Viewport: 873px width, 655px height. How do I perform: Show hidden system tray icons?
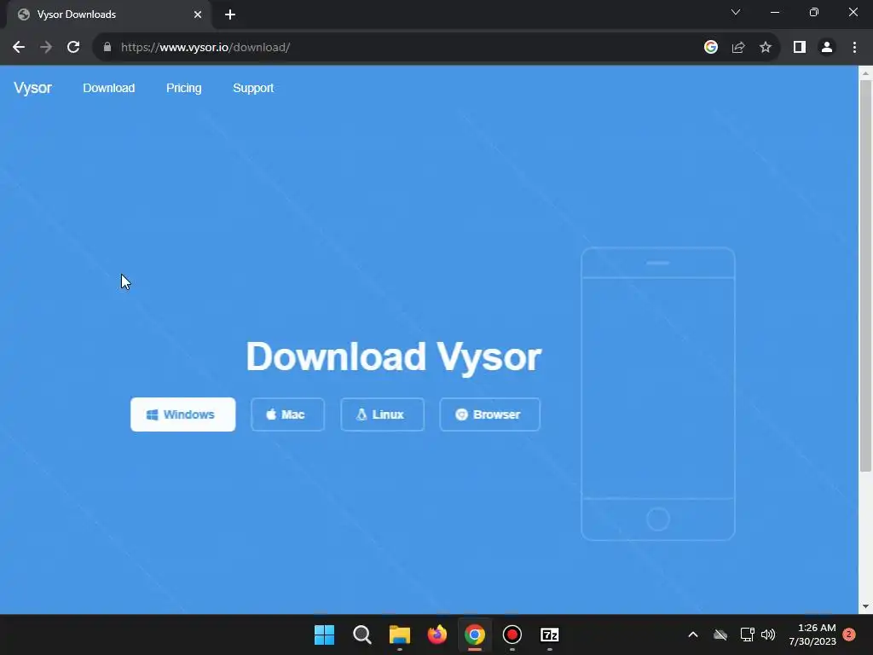[693, 635]
